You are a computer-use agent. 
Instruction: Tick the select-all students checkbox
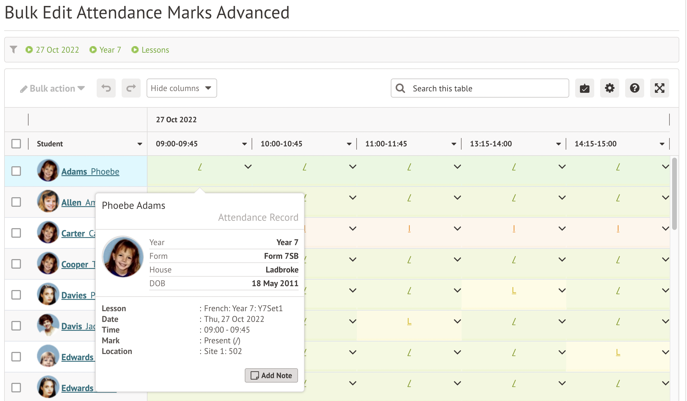(x=16, y=144)
